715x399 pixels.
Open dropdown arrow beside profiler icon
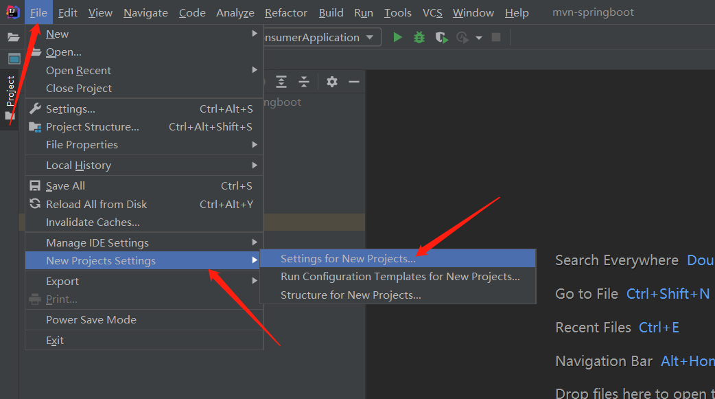point(479,38)
